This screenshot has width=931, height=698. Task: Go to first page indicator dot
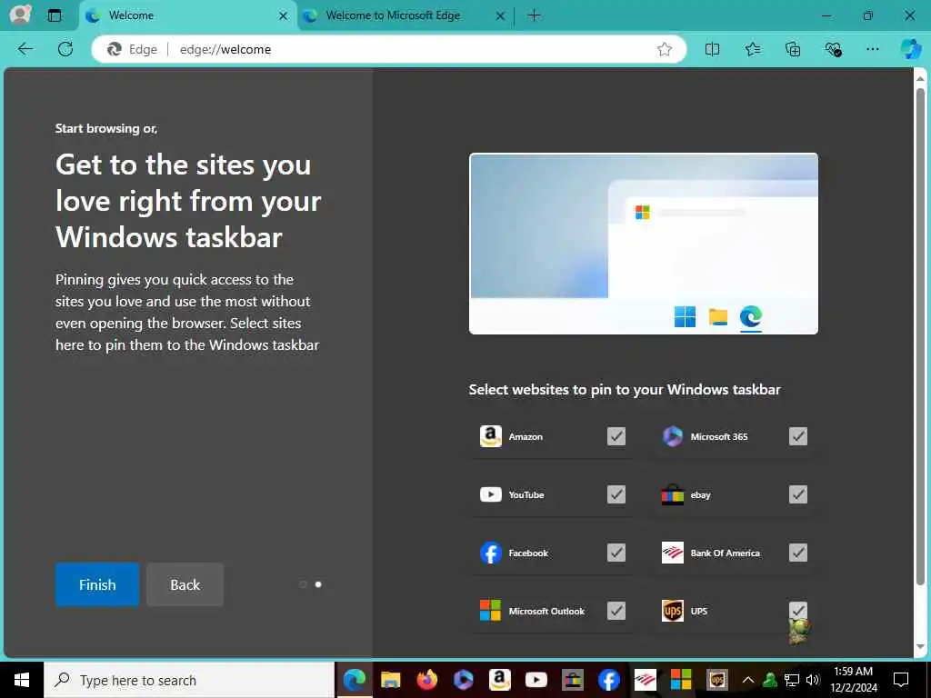pyautogui.click(x=304, y=584)
